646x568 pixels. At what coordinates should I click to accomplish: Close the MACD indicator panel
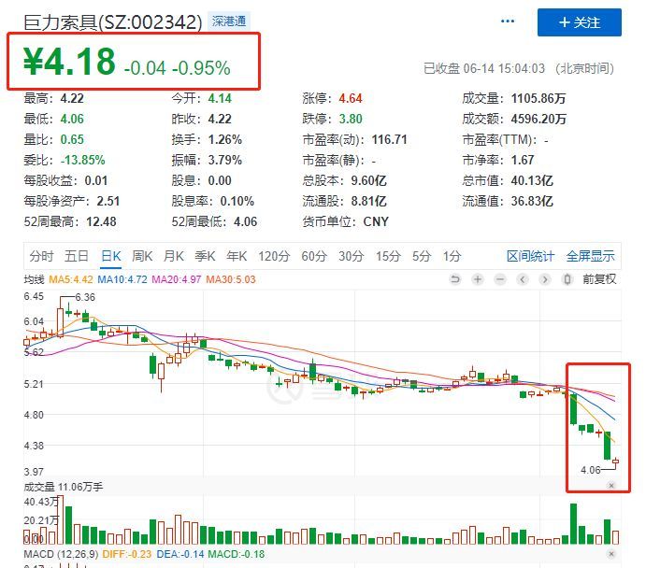(x=611, y=554)
